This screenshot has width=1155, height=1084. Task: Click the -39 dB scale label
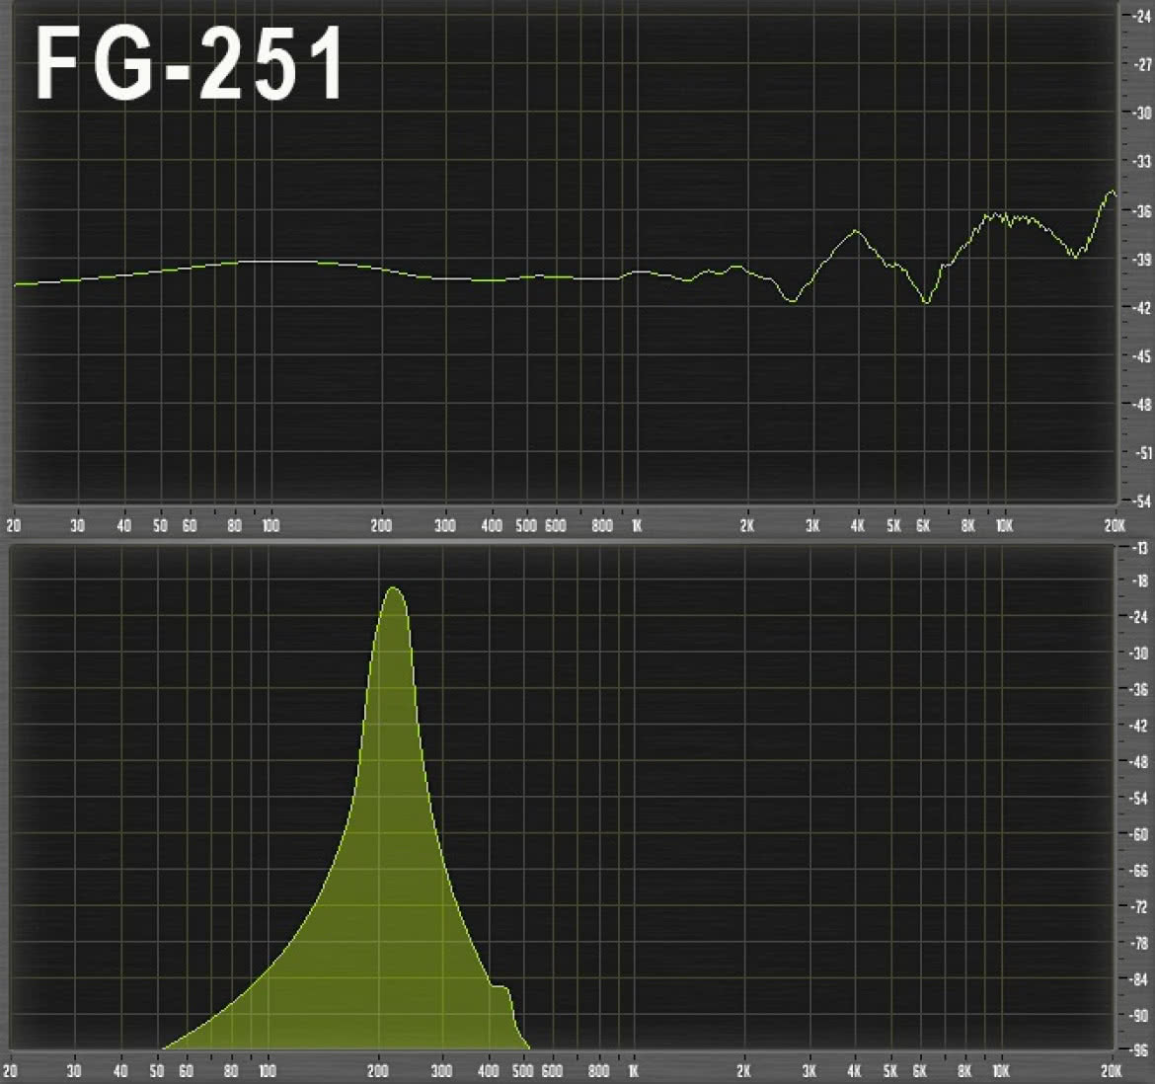click(x=1142, y=260)
